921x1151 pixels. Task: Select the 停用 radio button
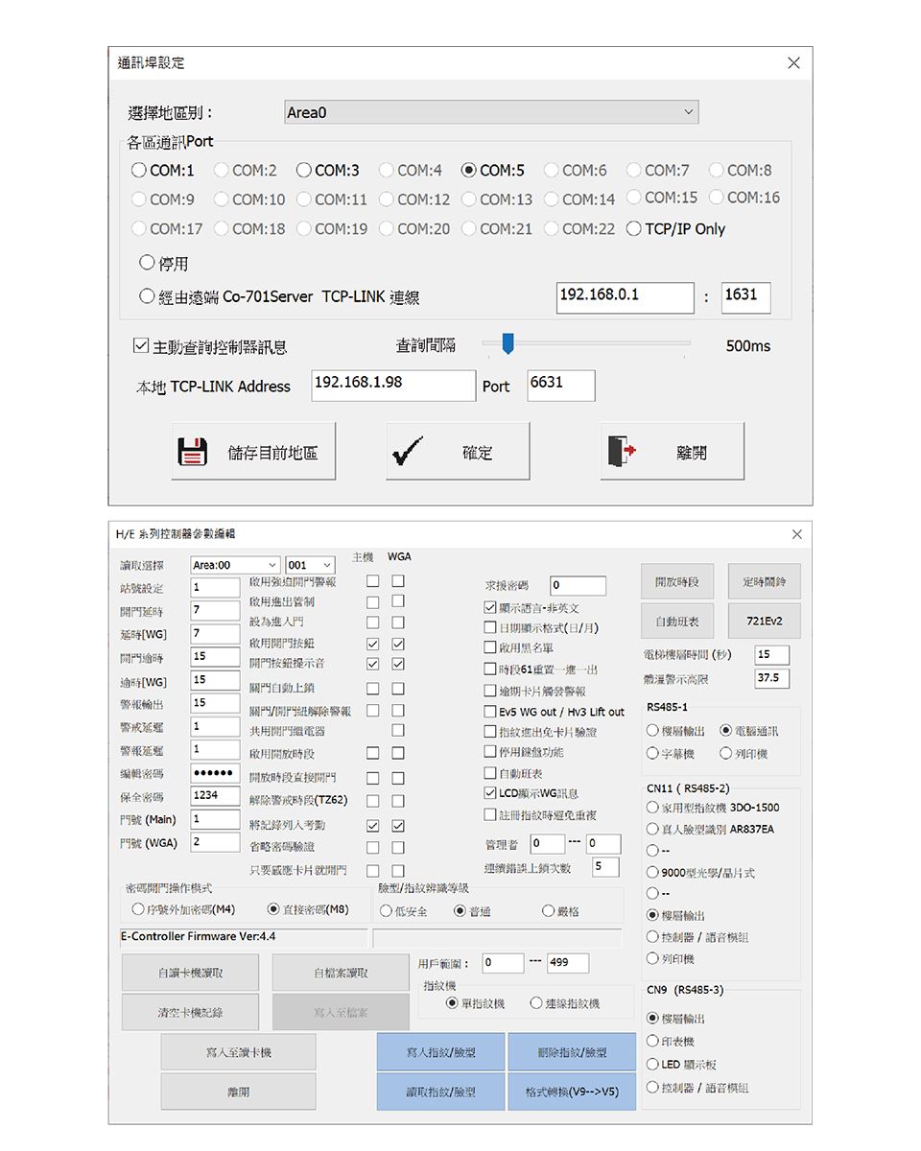coord(147,263)
